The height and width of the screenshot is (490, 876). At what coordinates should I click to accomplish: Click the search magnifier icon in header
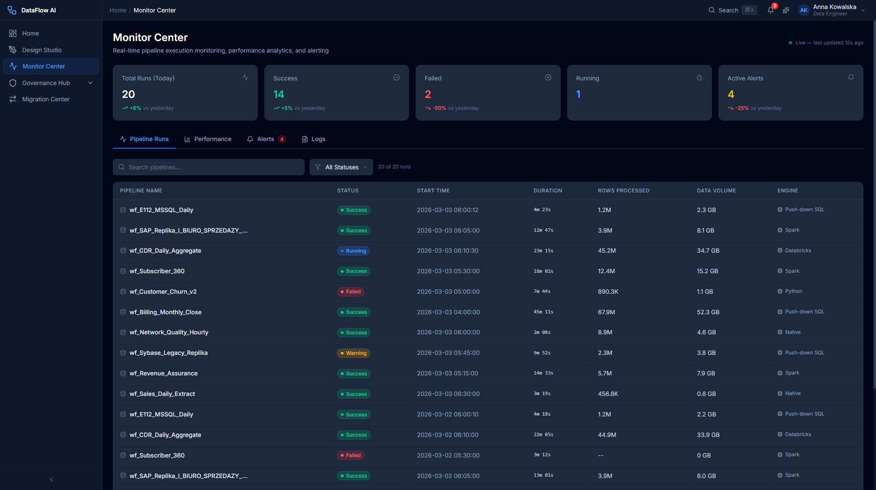[x=712, y=10]
